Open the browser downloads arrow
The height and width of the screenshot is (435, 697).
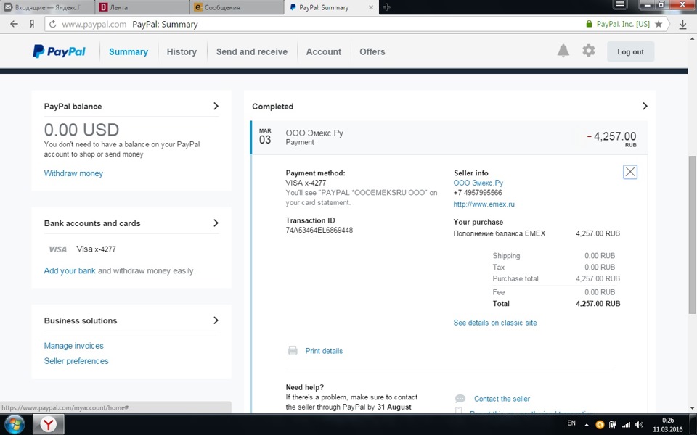(x=682, y=25)
